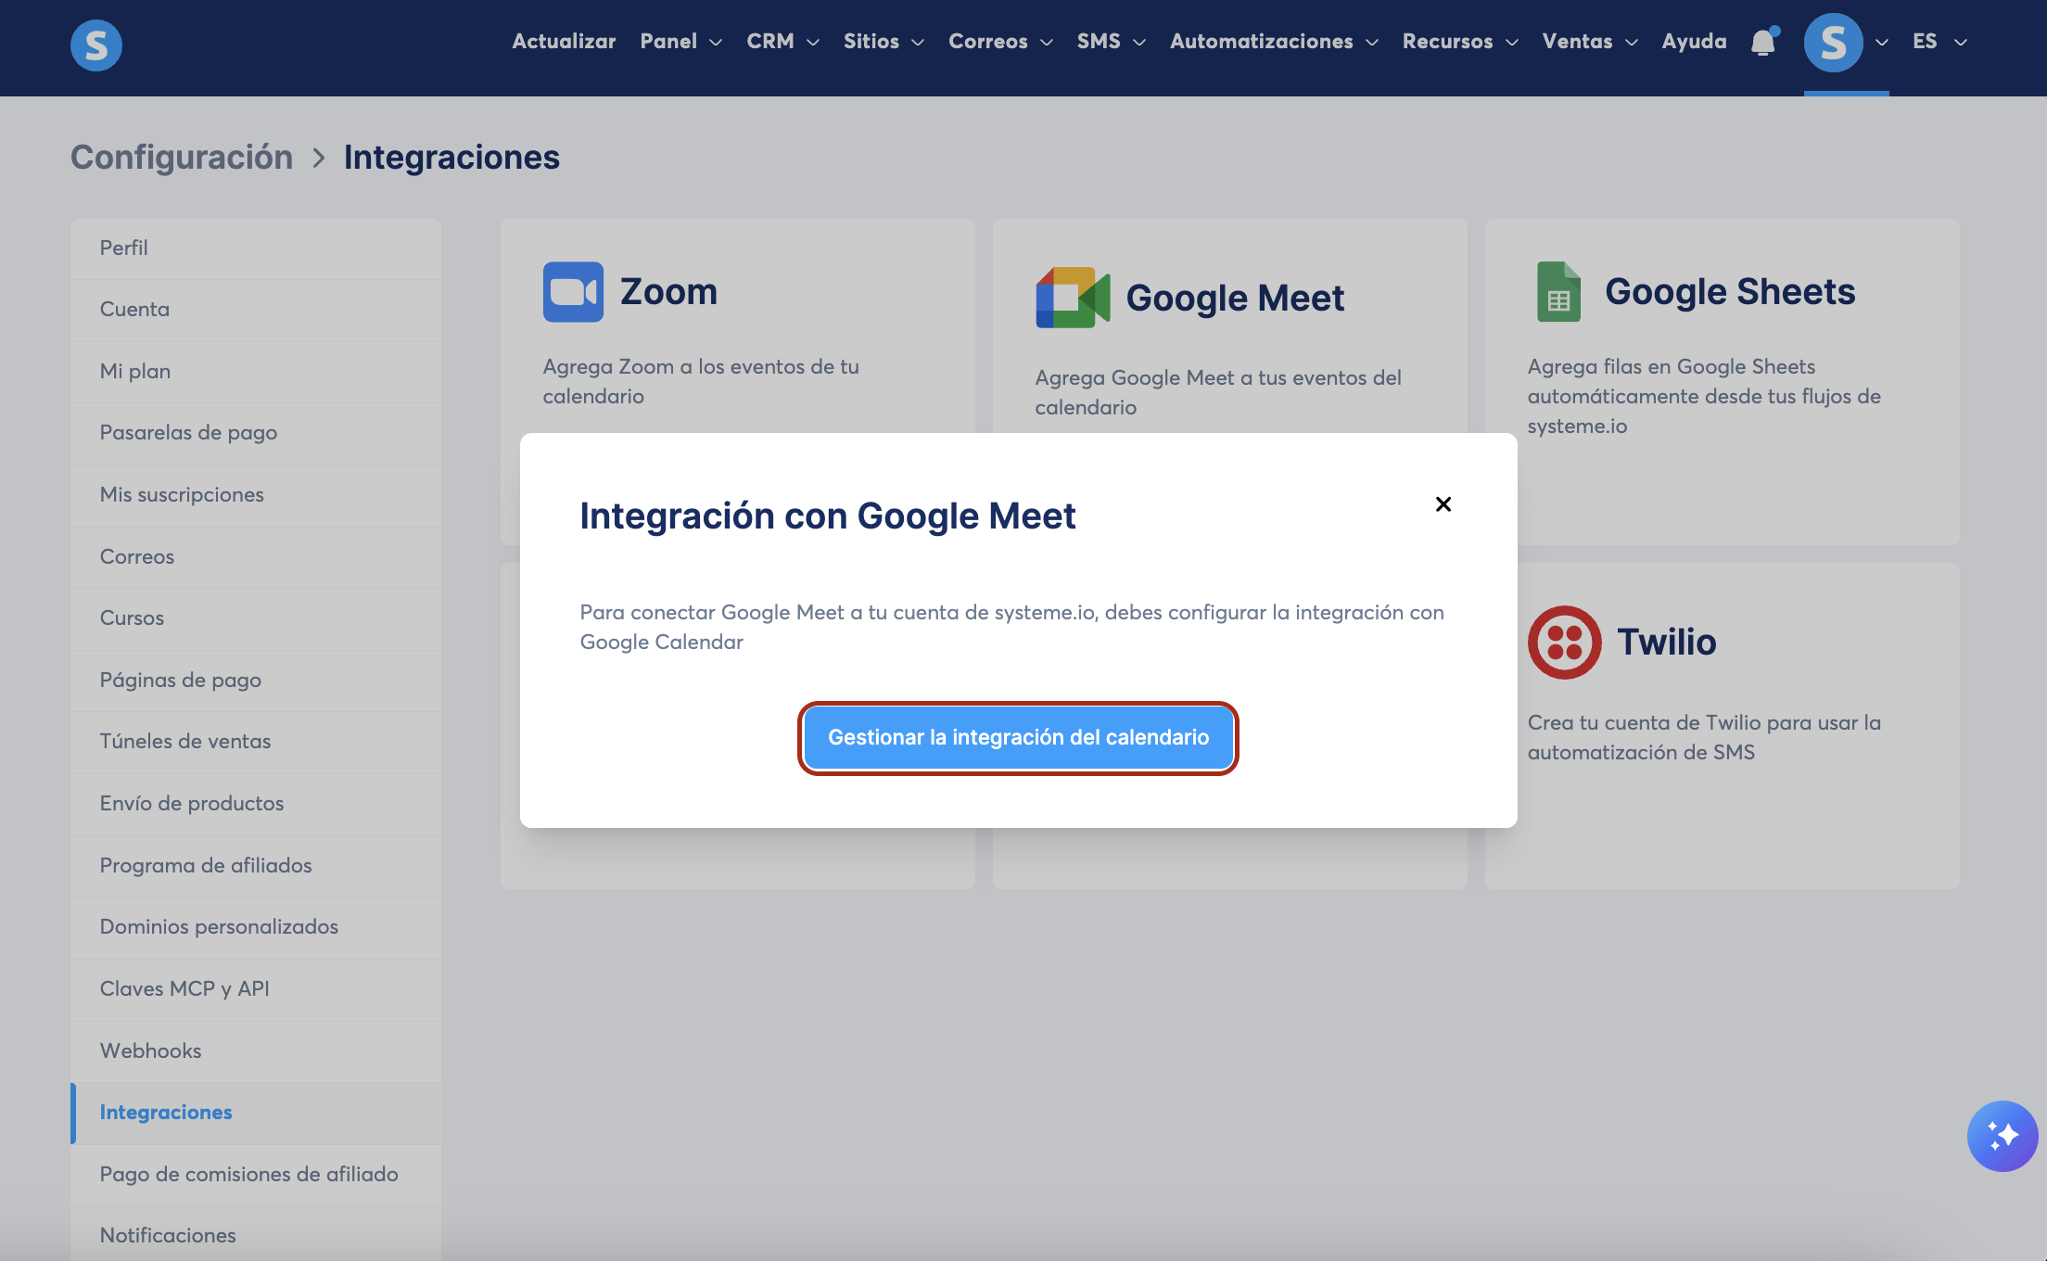The height and width of the screenshot is (1261, 2047).
Task: Click the Integración con Google Meet heading
Action: 828,516
